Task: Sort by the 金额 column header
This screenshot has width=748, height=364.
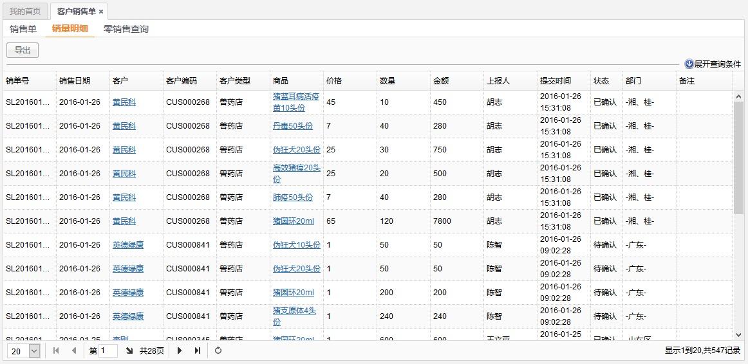Action: click(x=441, y=81)
